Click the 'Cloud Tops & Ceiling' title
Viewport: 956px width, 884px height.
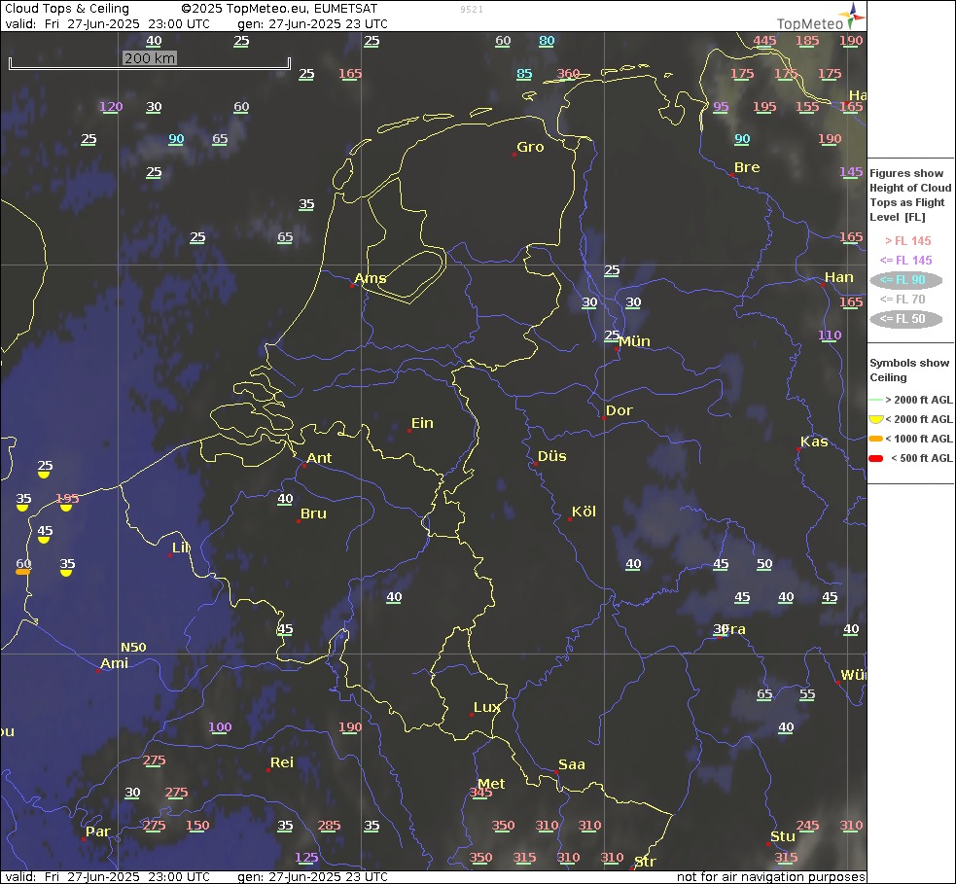point(67,9)
